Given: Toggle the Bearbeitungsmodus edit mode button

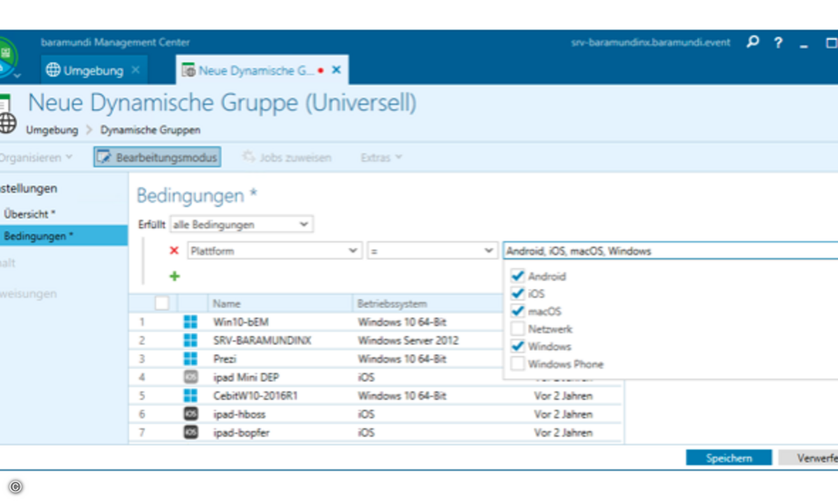Looking at the screenshot, I should (157, 158).
